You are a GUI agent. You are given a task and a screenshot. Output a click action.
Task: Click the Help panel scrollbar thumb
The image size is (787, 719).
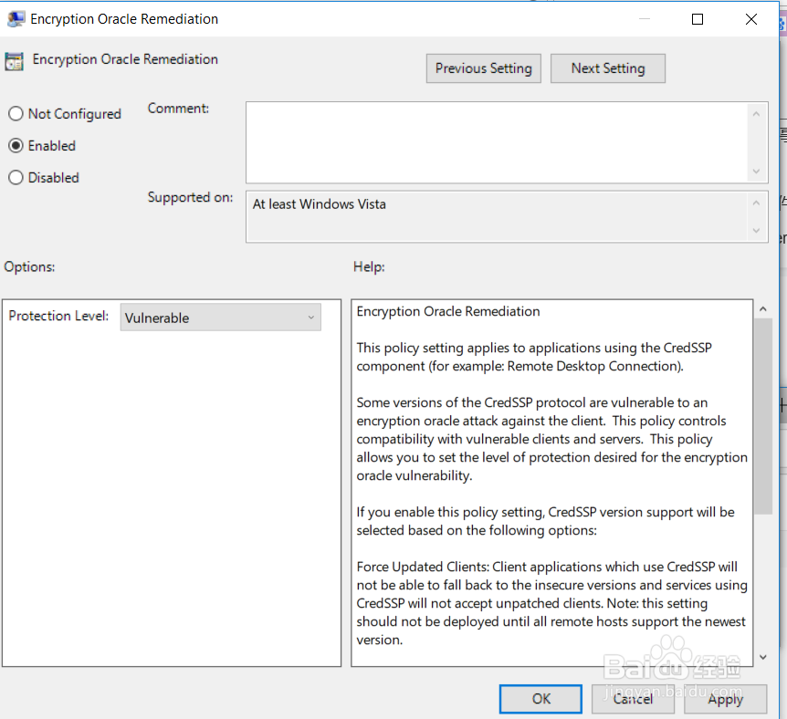(x=763, y=415)
